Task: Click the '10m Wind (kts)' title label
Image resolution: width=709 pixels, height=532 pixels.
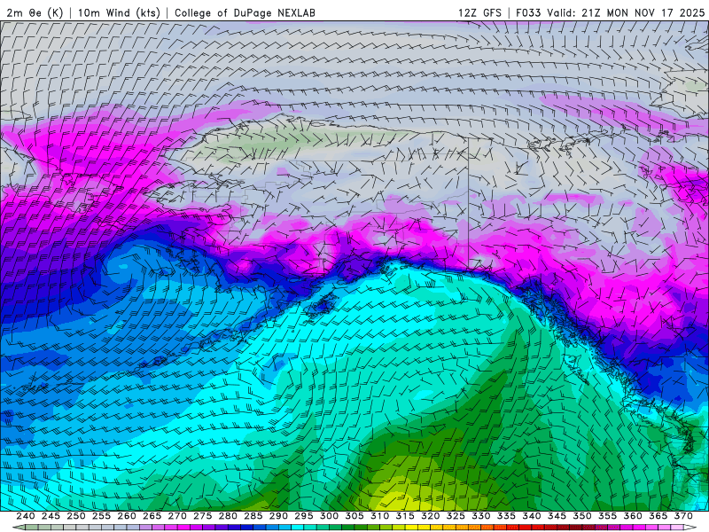Action: point(119,12)
